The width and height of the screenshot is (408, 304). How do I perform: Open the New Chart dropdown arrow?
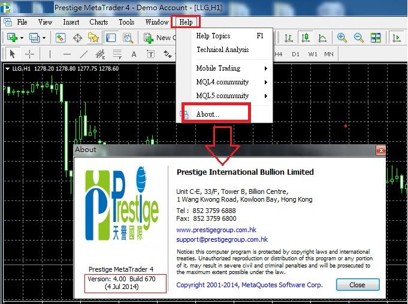22,38
